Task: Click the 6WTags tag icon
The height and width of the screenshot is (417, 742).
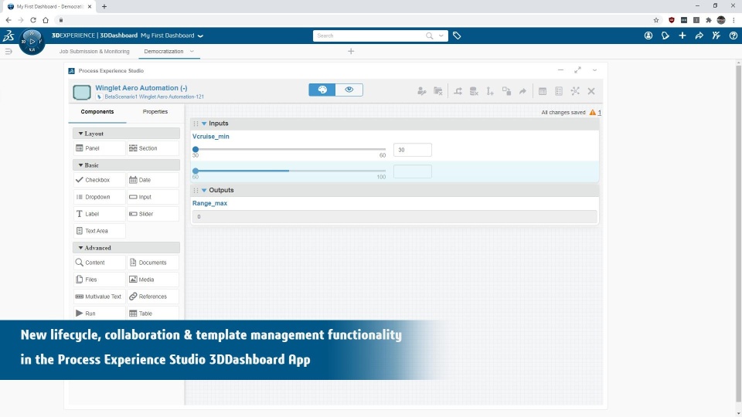Action: coord(457,36)
